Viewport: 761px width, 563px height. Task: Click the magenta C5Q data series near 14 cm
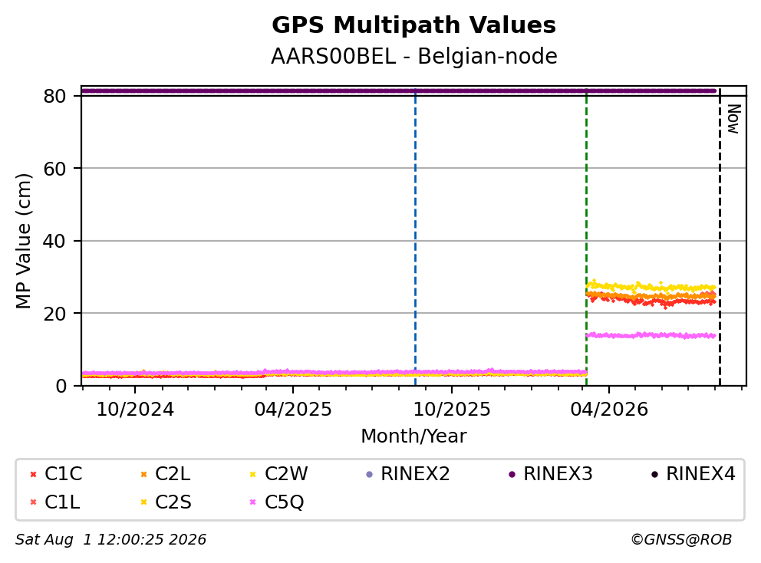651,335
